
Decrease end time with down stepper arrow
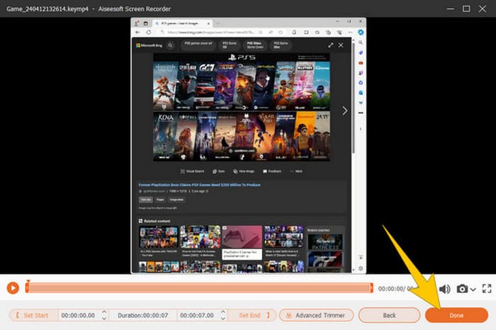223,318
